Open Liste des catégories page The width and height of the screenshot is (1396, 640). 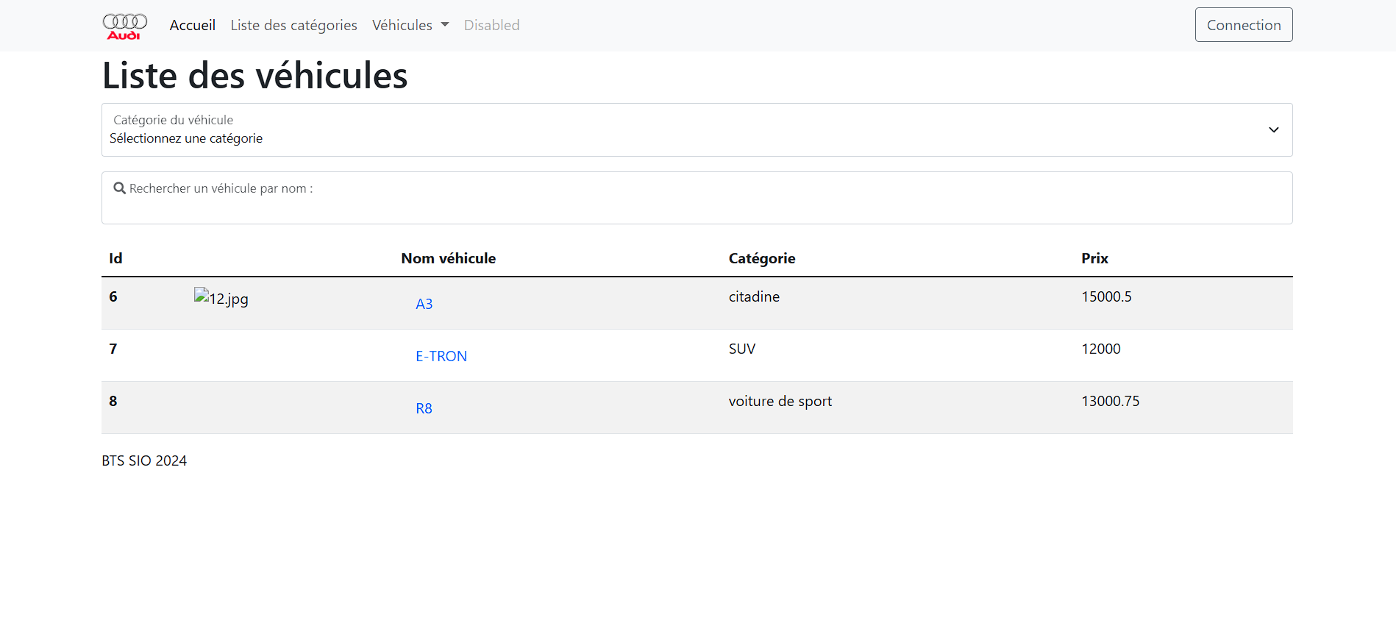click(x=294, y=25)
